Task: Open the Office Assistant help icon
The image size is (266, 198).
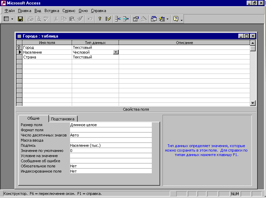Action: point(176,19)
